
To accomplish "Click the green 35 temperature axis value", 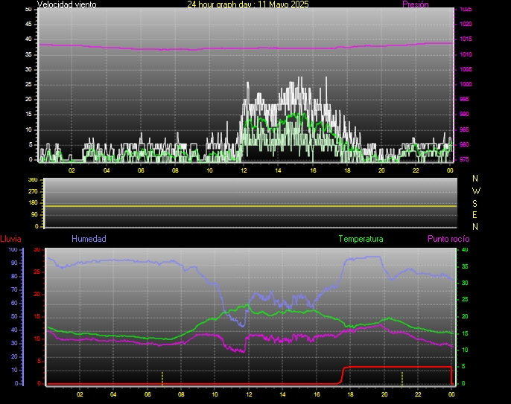I will (x=465, y=266).
